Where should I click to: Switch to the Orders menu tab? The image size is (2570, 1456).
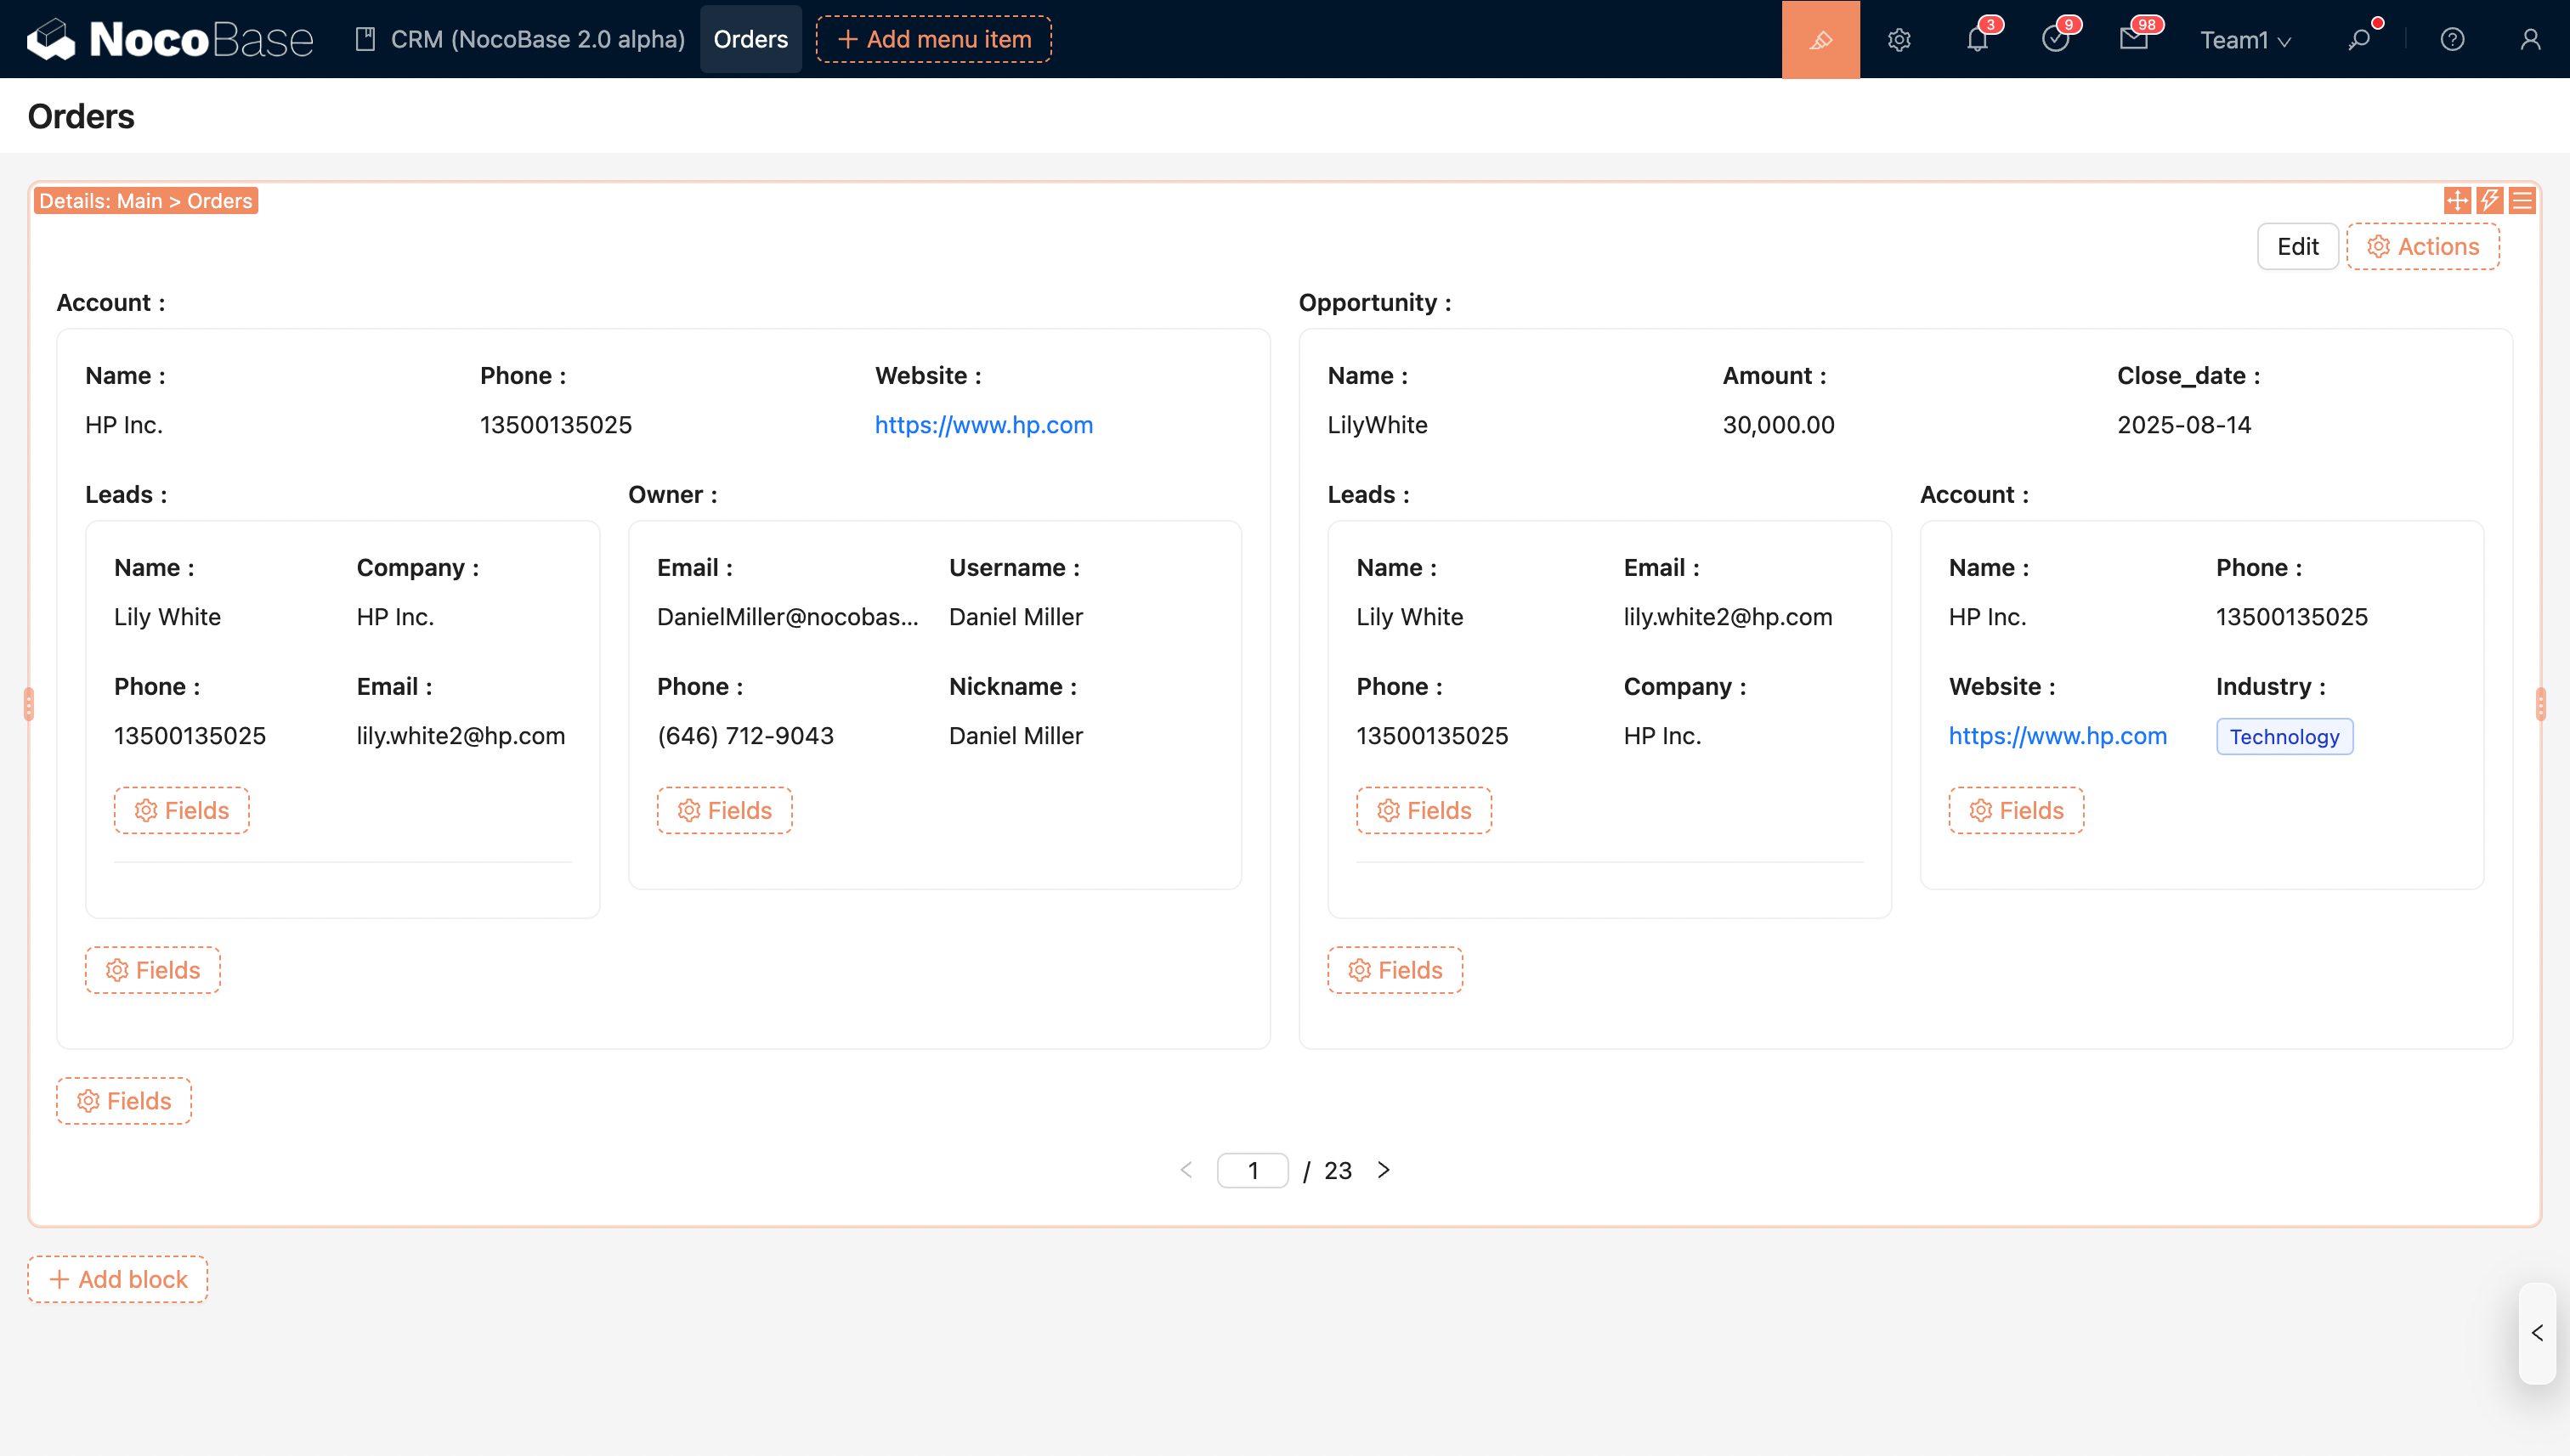750,39
